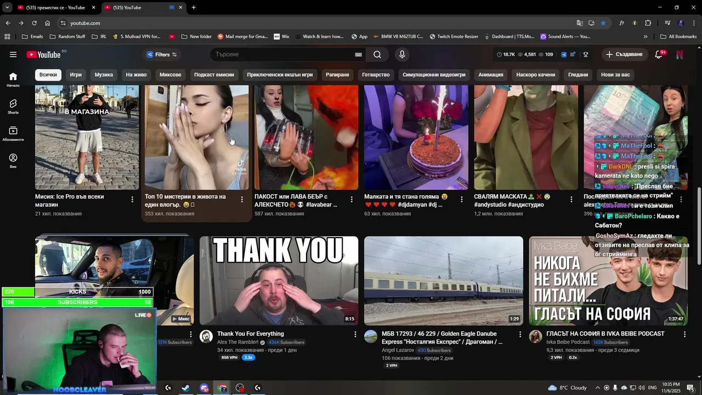The image size is (702, 395).
Task: Select the Игри filter chip
Action: coord(76,75)
